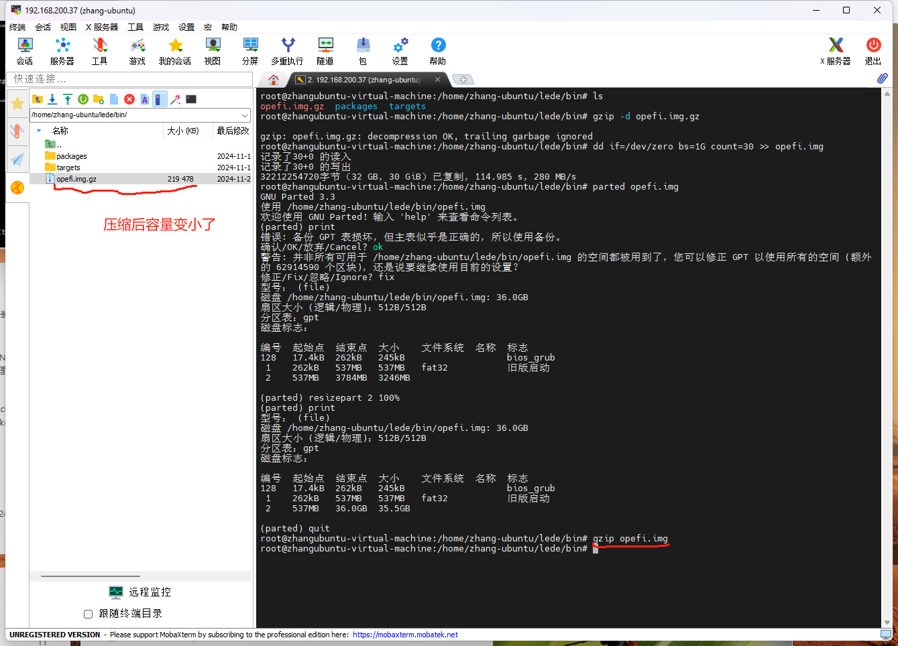This screenshot has width=898, height=646.
Task: Select the targets folder row
Action: point(141,168)
